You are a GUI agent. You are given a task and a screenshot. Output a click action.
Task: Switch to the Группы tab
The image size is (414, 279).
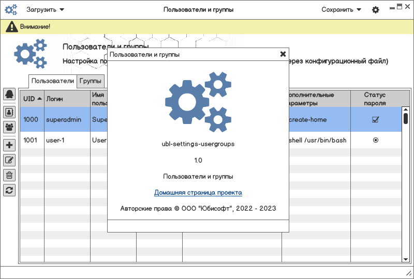click(x=91, y=81)
